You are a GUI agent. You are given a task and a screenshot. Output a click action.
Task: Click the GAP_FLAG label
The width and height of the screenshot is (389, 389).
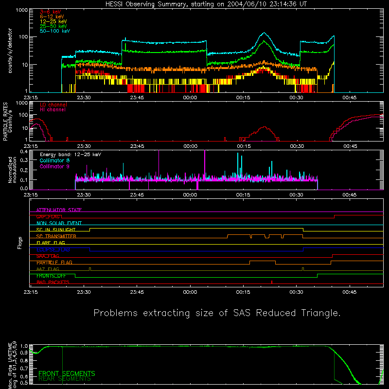tap(48, 216)
